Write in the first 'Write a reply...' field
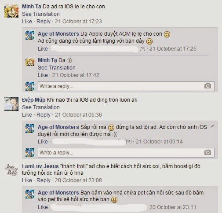Image resolution: width=222 pixels, height=213 pixels. click(126, 86)
